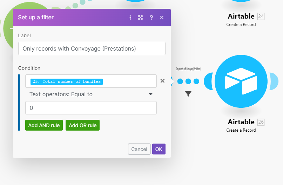Click the condition value field containing 0

[x=91, y=108]
